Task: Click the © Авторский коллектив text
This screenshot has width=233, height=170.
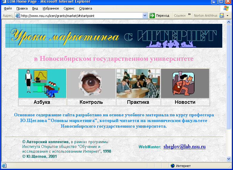Action: tap(46, 142)
